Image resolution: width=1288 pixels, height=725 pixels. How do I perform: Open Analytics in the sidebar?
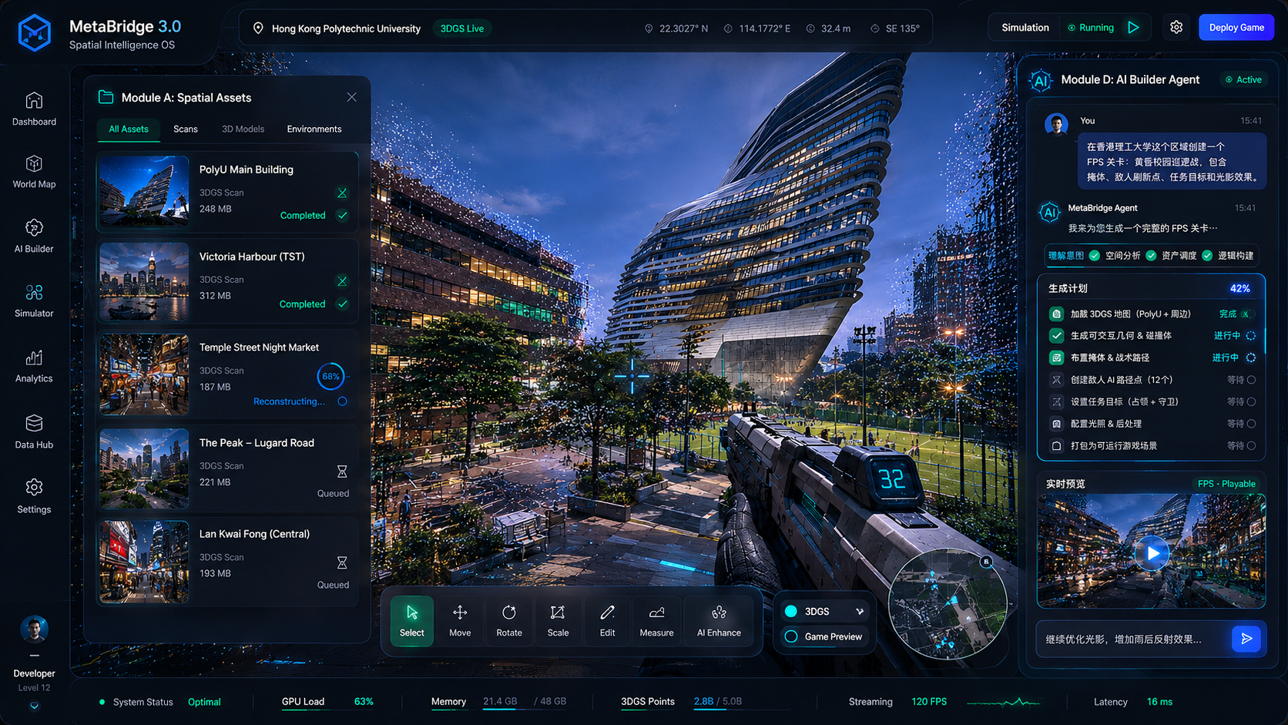pos(34,366)
